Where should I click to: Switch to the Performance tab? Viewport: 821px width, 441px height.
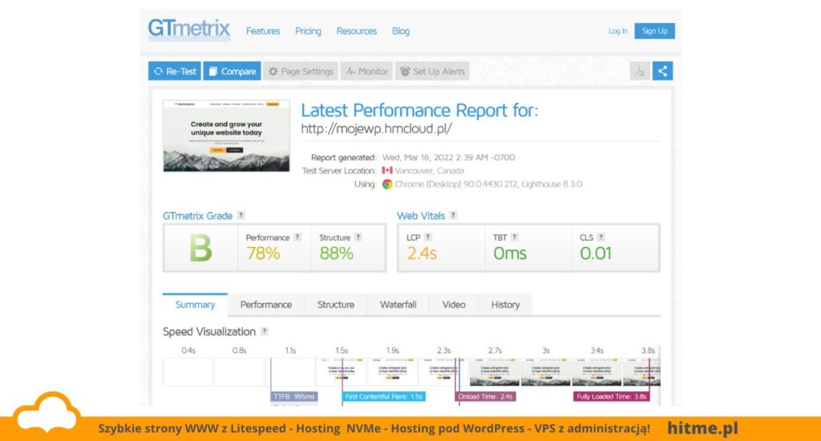tap(266, 305)
